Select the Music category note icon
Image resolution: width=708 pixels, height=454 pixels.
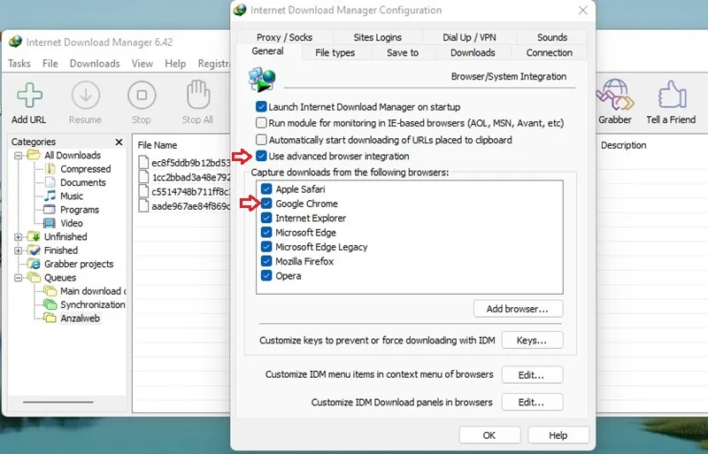[x=50, y=196]
